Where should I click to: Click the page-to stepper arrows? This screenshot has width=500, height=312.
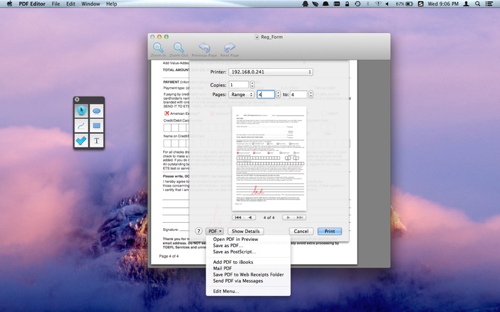click(311, 94)
